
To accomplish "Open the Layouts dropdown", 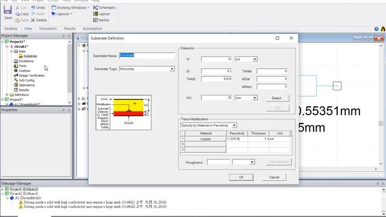I will point(62,14).
